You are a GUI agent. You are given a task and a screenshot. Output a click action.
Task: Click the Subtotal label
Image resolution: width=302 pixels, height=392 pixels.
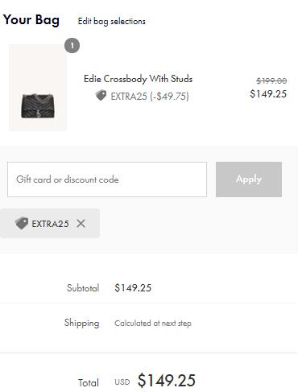point(83,288)
